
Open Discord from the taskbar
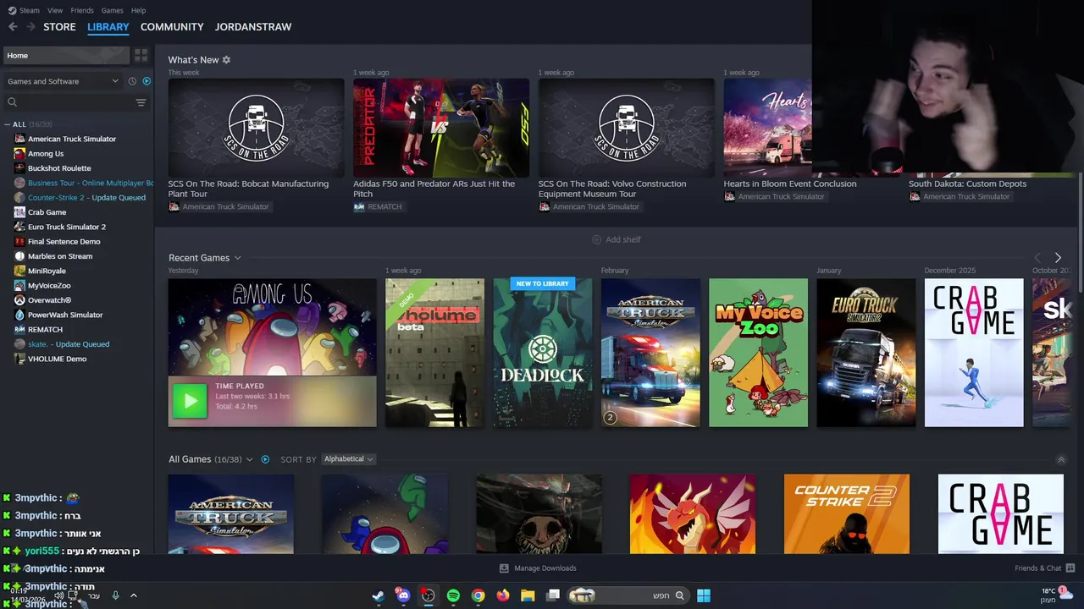pyautogui.click(x=403, y=595)
